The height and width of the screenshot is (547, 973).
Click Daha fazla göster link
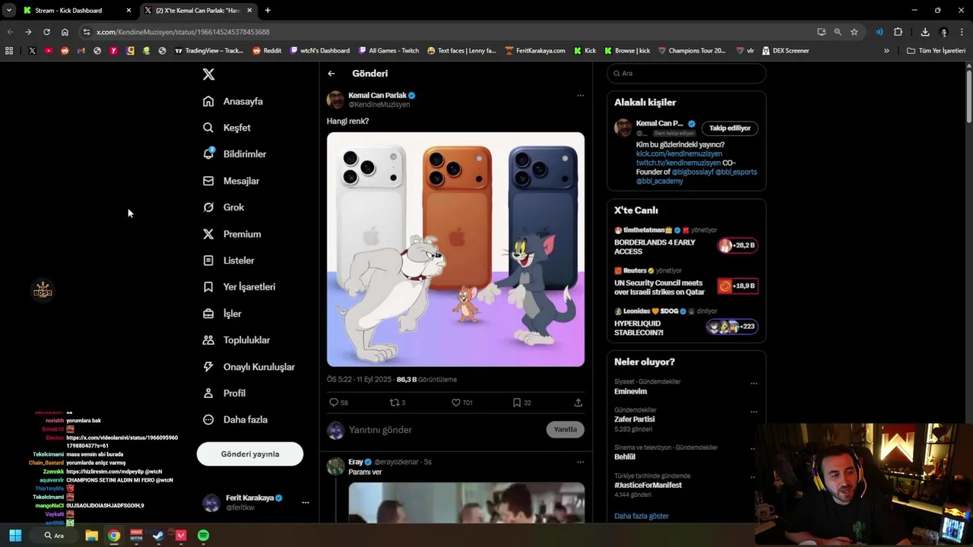click(x=642, y=516)
